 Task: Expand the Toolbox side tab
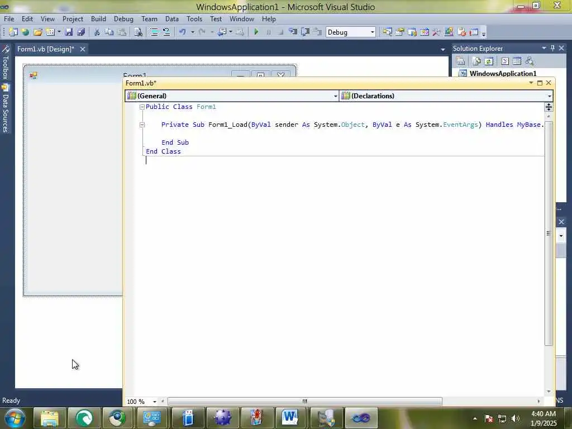click(x=5, y=63)
